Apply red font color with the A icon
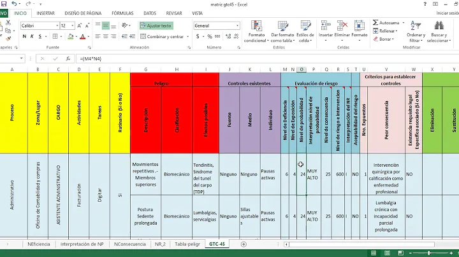Viewport: 459px width, 257px height. pyautogui.click(x=82, y=36)
